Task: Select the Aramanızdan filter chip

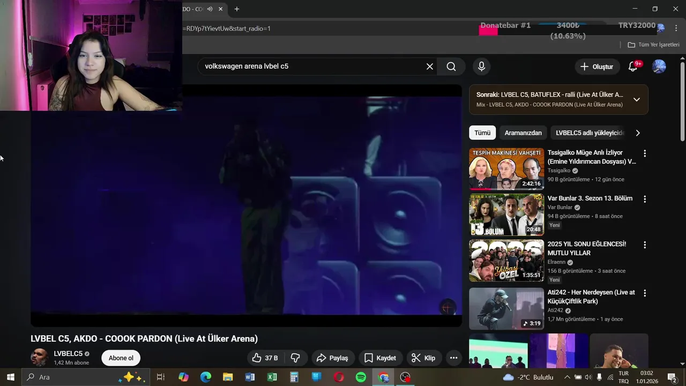Action: coord(523,133)
